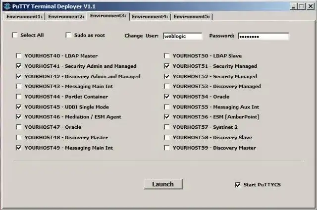
Task: Uncheck YOURHOST49 Messaging Main Int
Action: (x=19, y=148)
